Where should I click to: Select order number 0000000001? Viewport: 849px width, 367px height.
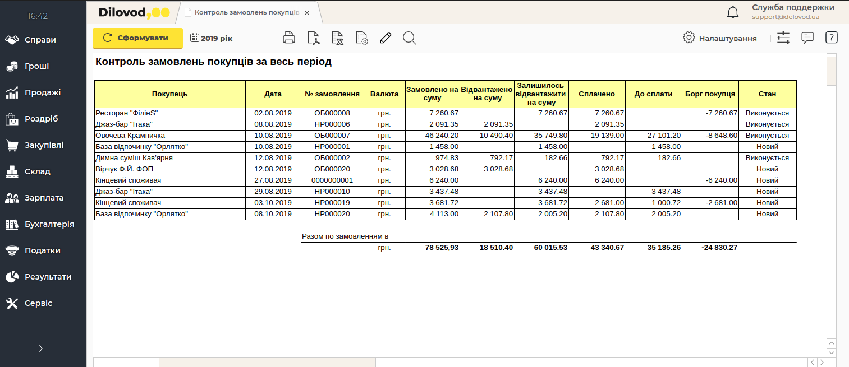click(x=332, y=180)
